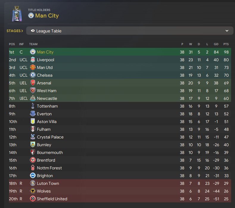Open Newcastle team name link
The height and width of the screenshot is (208, 235).
click(x=47, y=98)
